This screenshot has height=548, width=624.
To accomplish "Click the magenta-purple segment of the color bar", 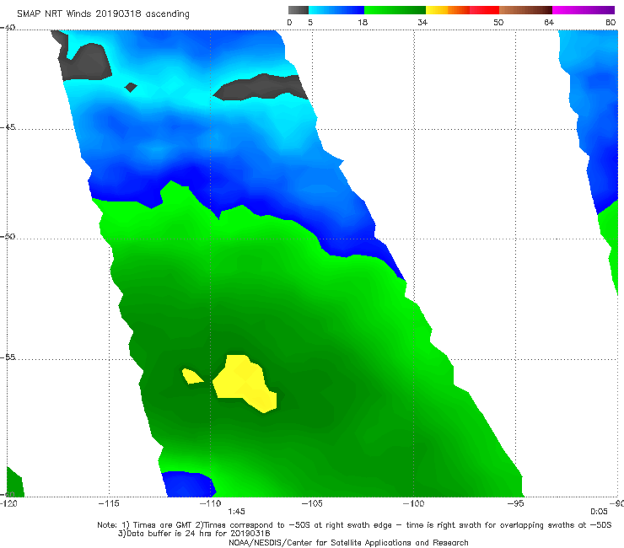I will pyautogui.click(x=584, y=10).
